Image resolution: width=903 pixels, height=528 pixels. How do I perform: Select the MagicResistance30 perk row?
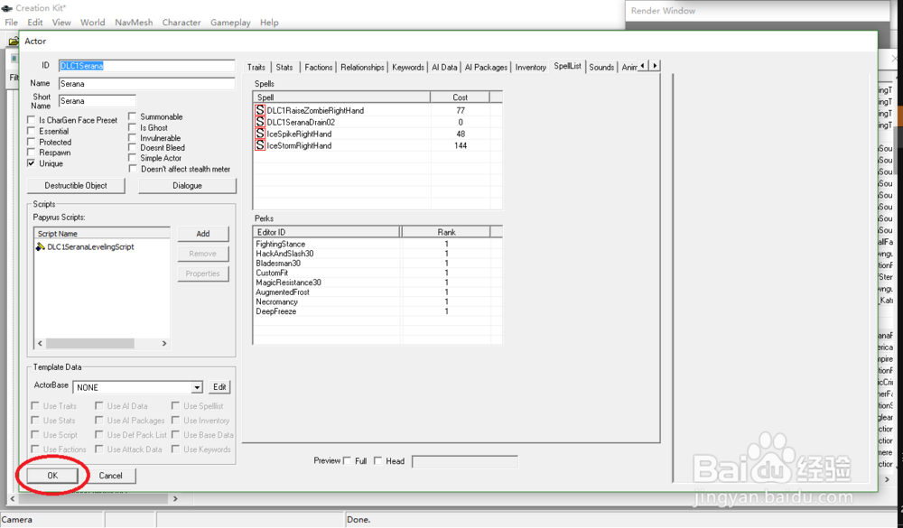377,283
